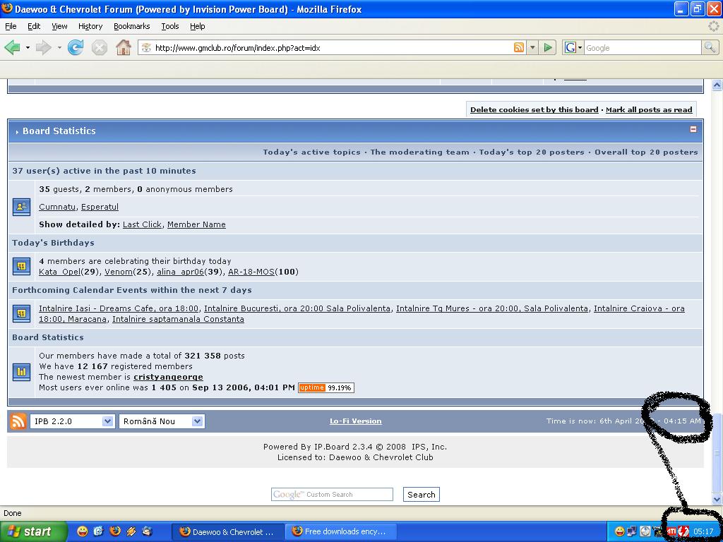Click the Google Custom Search input field

(x=332, y=495)
